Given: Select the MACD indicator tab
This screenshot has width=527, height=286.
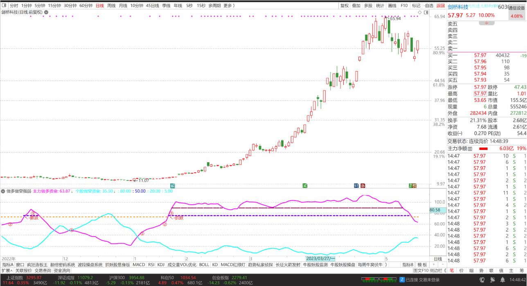Looking at the screenshot, I should 139,265.
